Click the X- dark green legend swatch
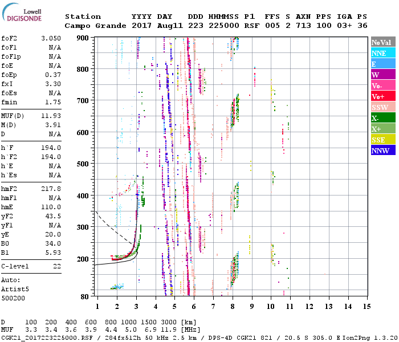Image resolution: width=399 pixels, height=342 pixels. [x=382, y=118]
